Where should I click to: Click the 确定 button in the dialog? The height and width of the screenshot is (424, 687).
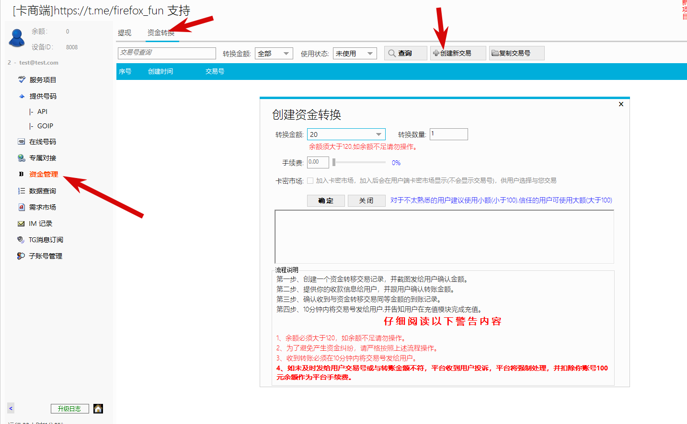pyautogui.click(x=326, y=201)
